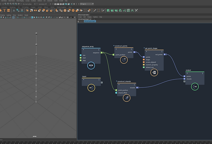Open the Options menu in Bifrost Graph Editor
Image resolution: width=212 pixels, height=144 pixels.
pyautogui.click(x=95, y=17)
